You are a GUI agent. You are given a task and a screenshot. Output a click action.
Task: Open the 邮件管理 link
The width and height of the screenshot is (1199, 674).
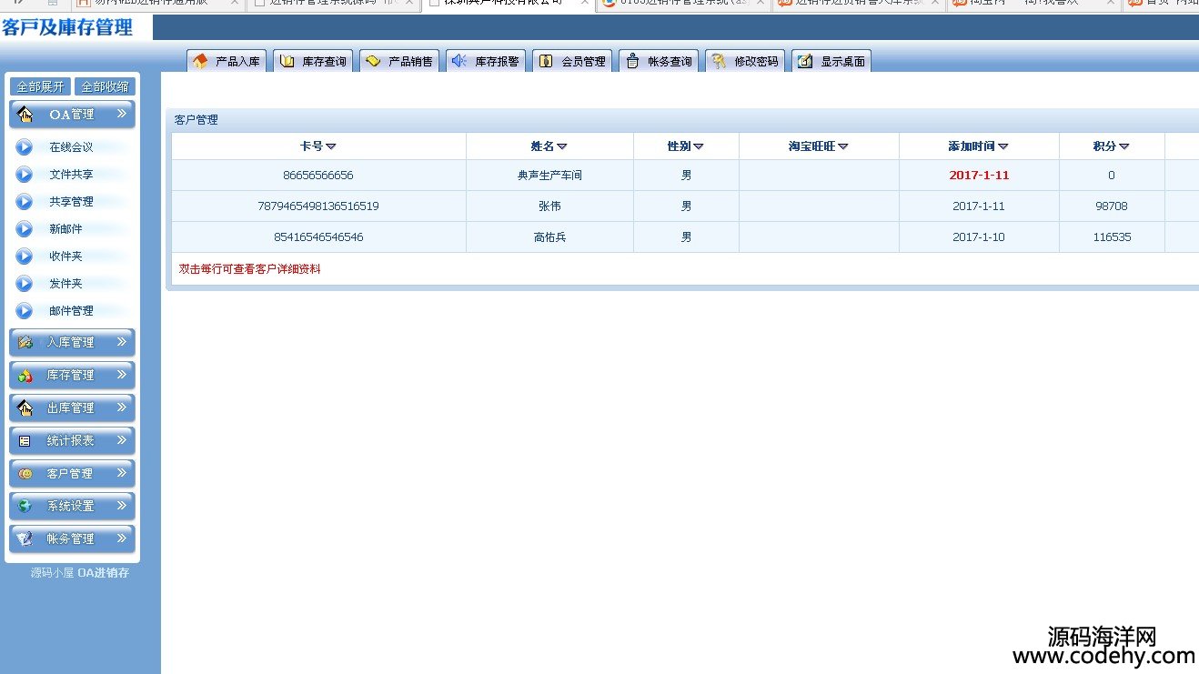(71, 311)
